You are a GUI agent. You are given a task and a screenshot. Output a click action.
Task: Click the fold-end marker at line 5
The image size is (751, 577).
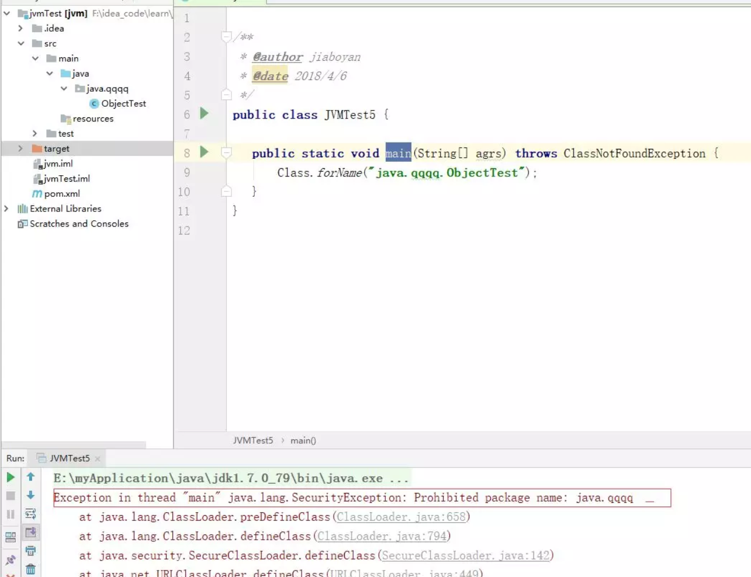pos(226,94)
